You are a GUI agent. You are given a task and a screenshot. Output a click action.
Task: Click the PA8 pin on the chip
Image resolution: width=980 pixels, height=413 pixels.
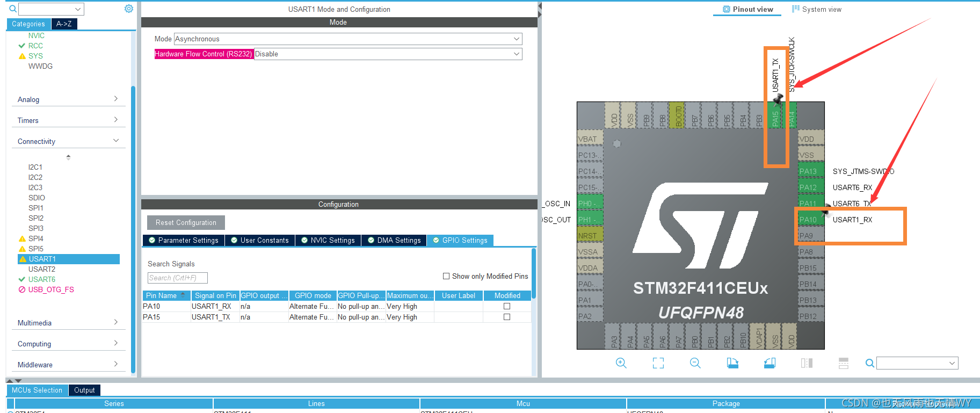pyautogui.click(x=811, y=252)
